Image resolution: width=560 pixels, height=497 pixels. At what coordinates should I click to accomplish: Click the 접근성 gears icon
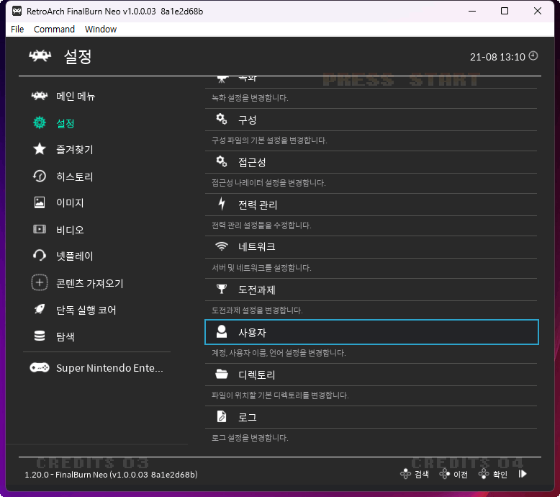coord(222,161)
